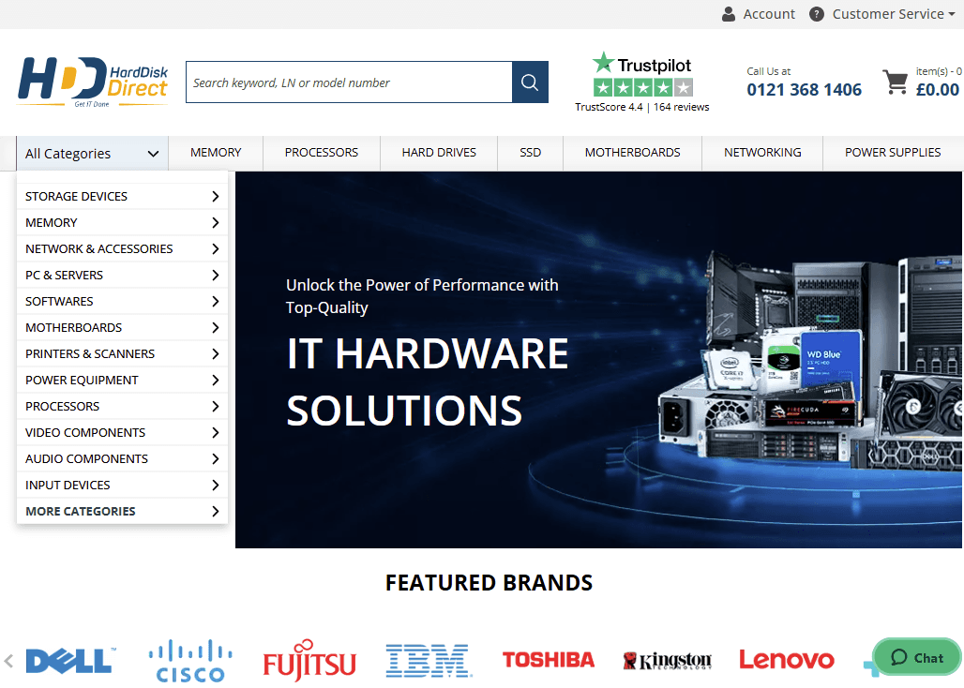This screenshot has height=688, width=964.
Task: Open the PROCESSORS navigation tab
Action: (x=321, y=152)
